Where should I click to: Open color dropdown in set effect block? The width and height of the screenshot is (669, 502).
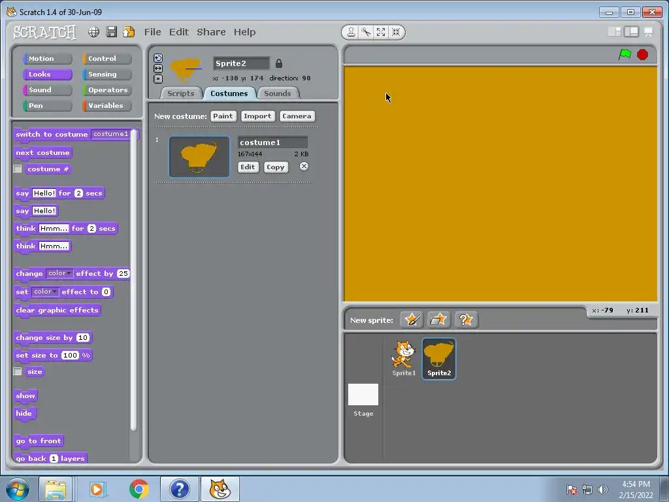(x=45, y=292)
